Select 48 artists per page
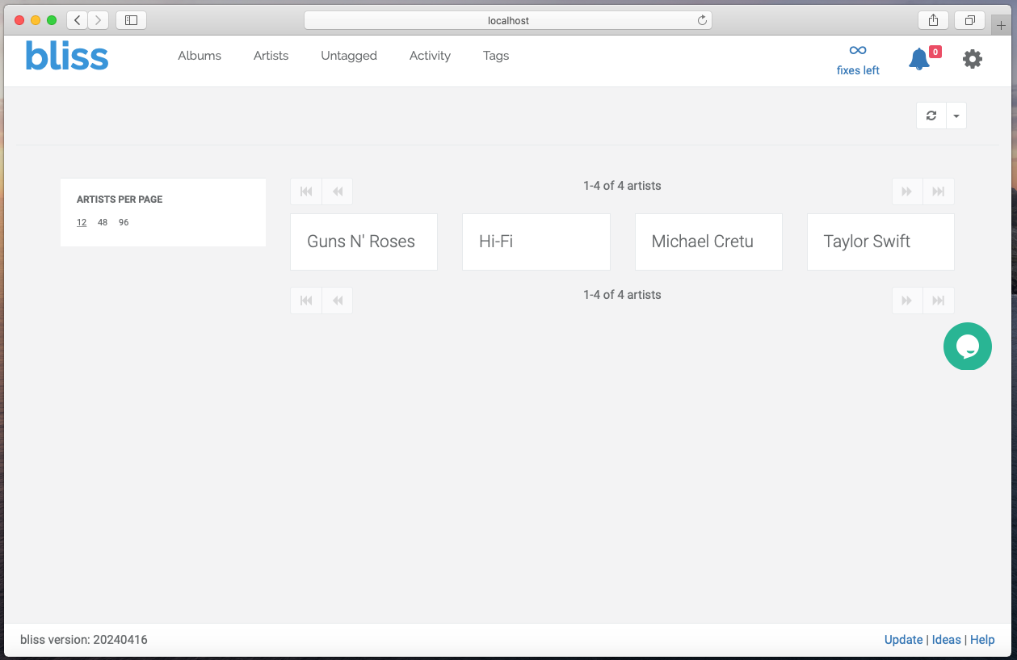This screenshot has height=660, width=1017. pos(103,222)
